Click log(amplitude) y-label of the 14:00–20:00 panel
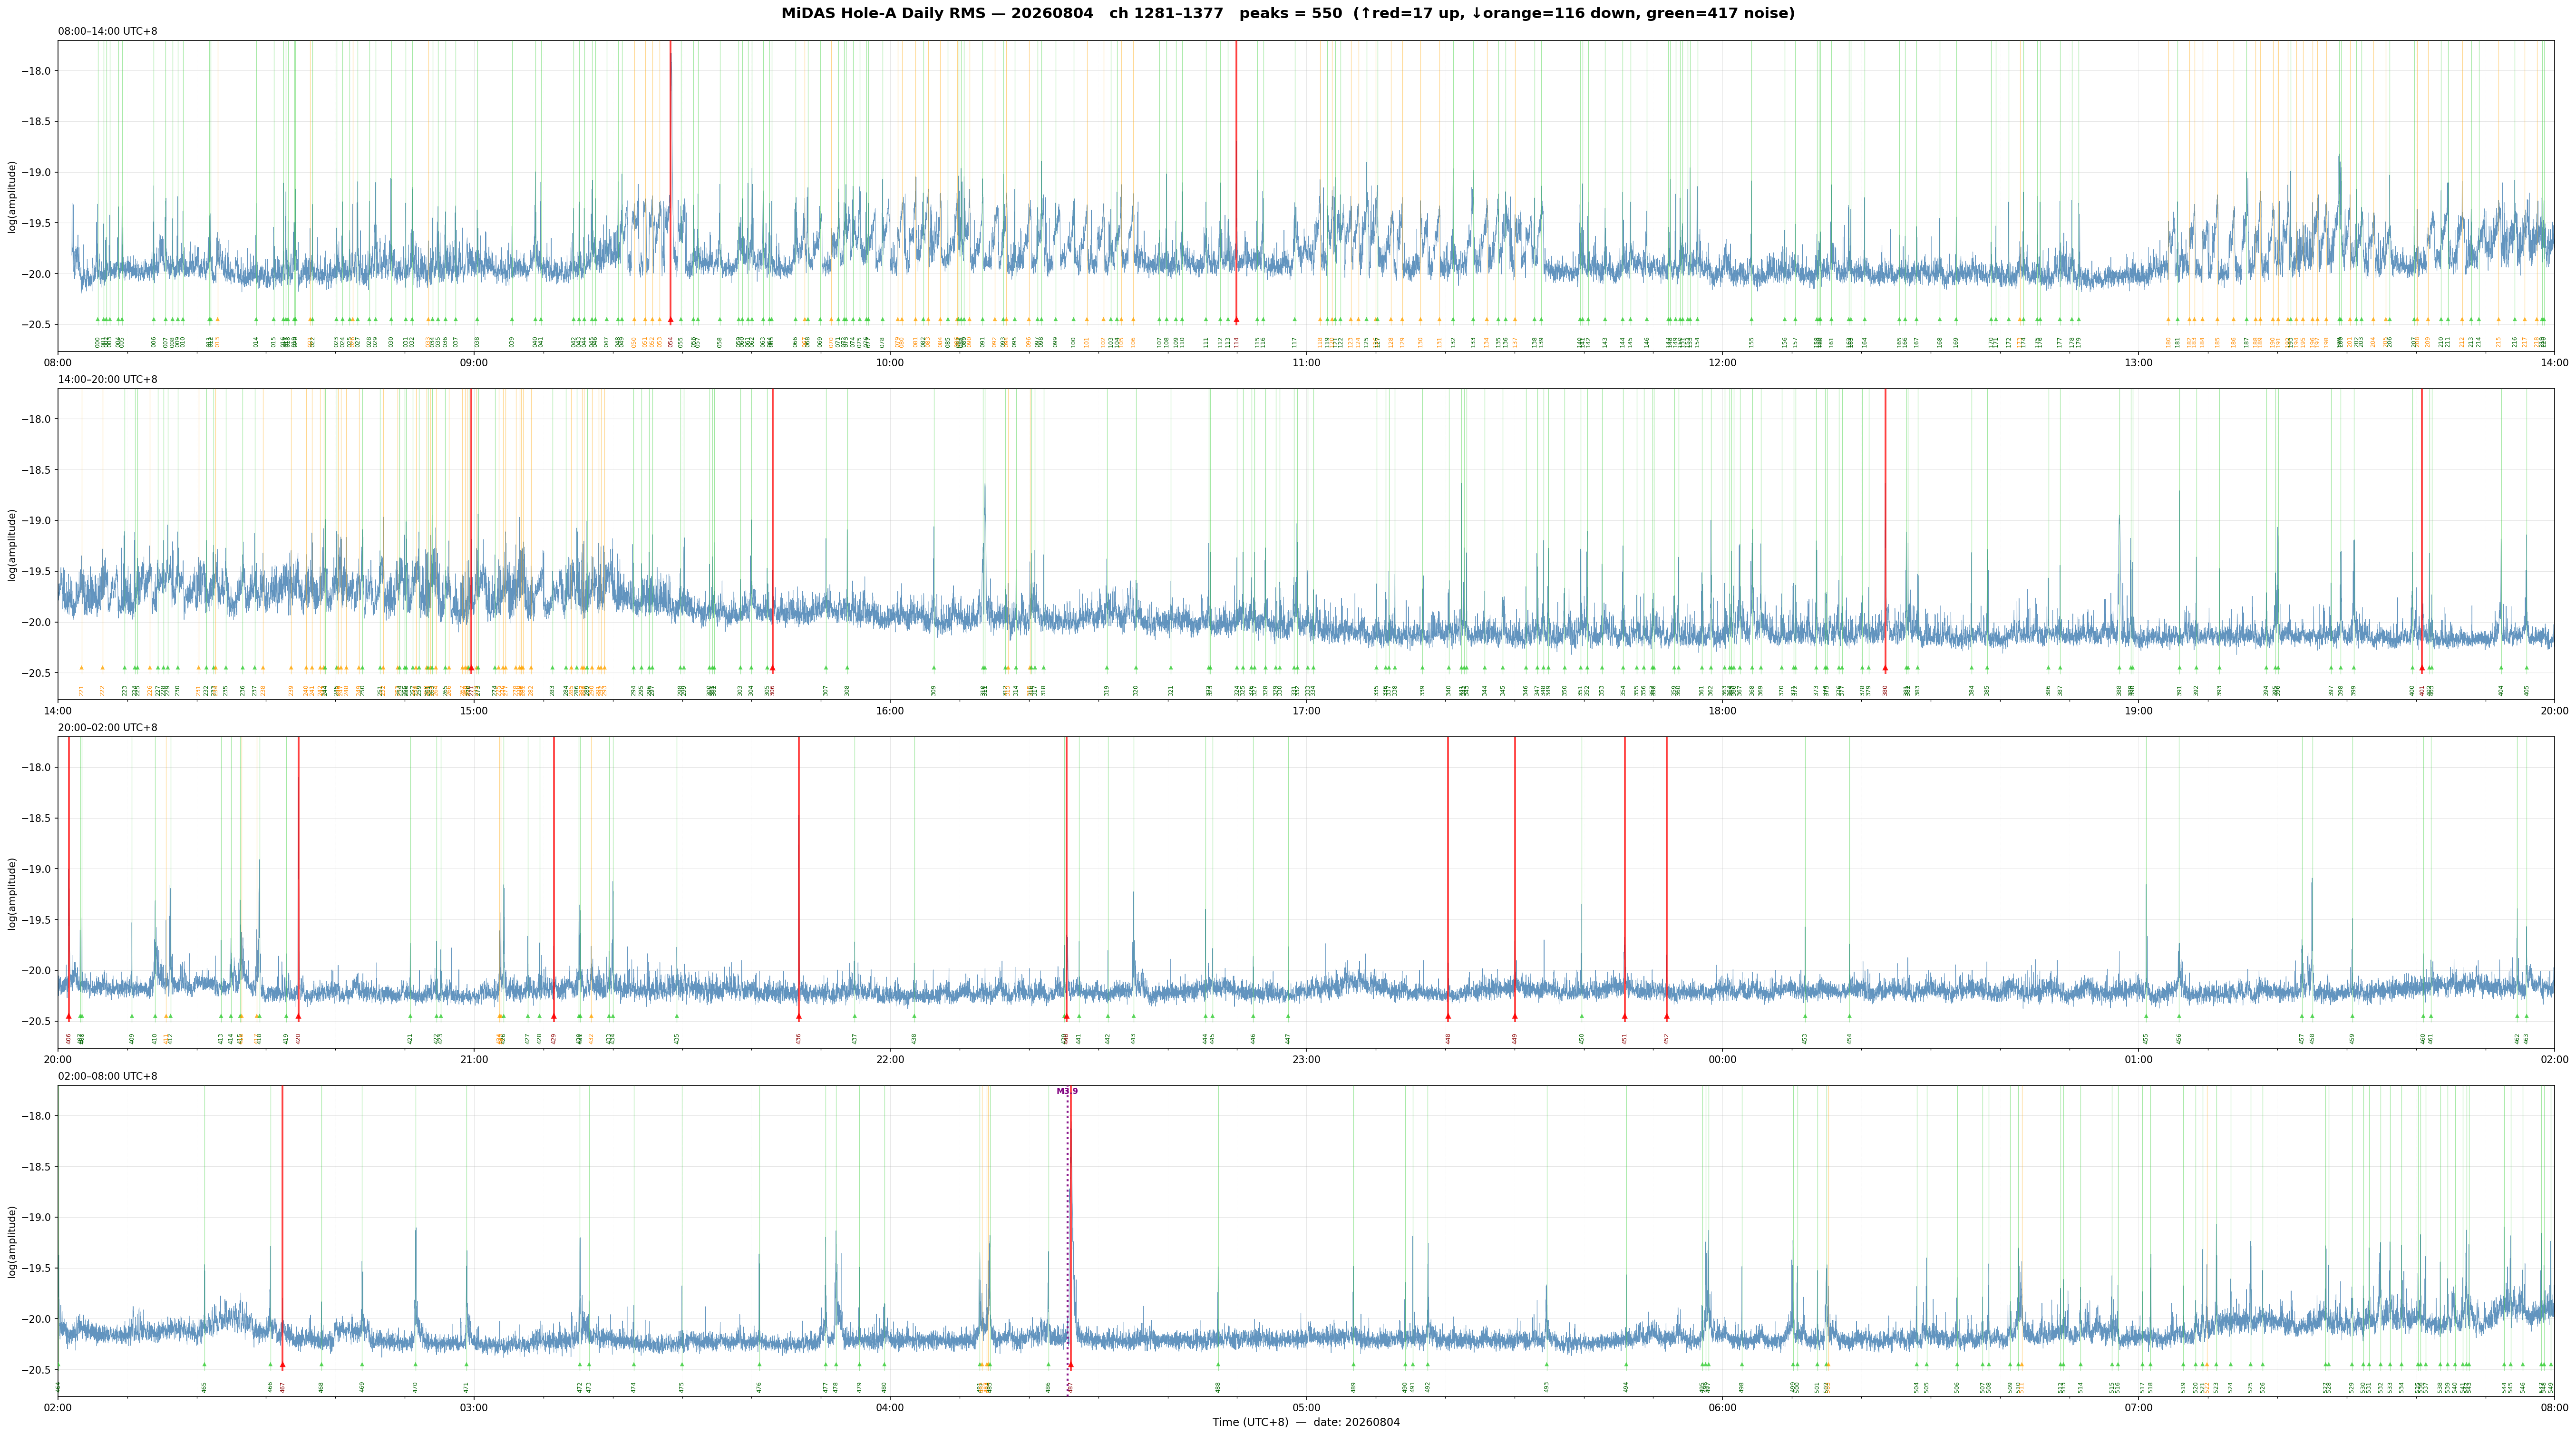Screen dimensions: 2576x1435 12,544
